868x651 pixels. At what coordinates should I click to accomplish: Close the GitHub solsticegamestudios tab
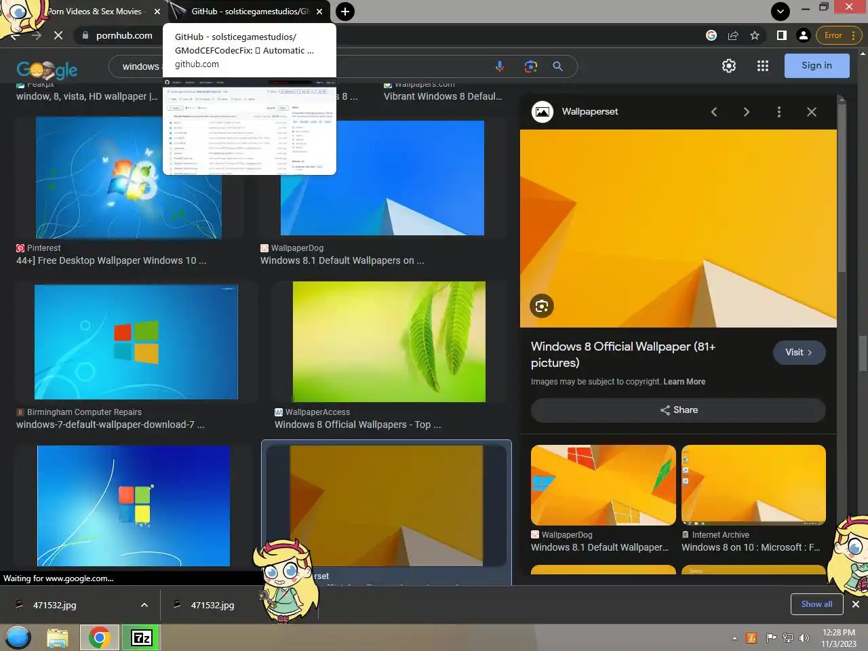point(319,12)
